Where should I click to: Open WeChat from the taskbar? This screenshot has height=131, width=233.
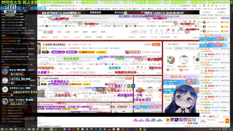coord(29,129)
